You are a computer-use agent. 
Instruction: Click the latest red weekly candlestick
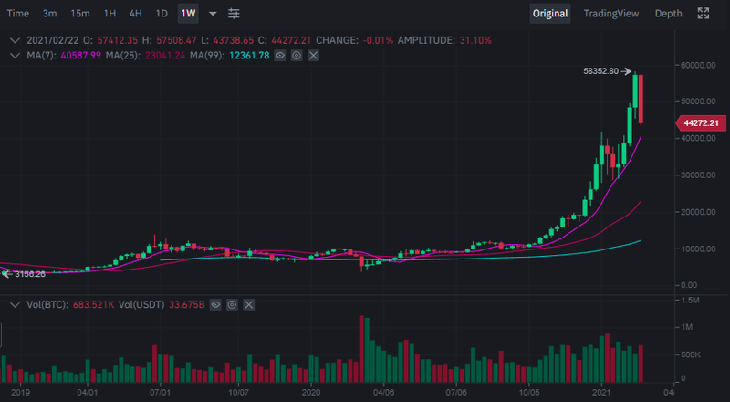click(641, 99)
